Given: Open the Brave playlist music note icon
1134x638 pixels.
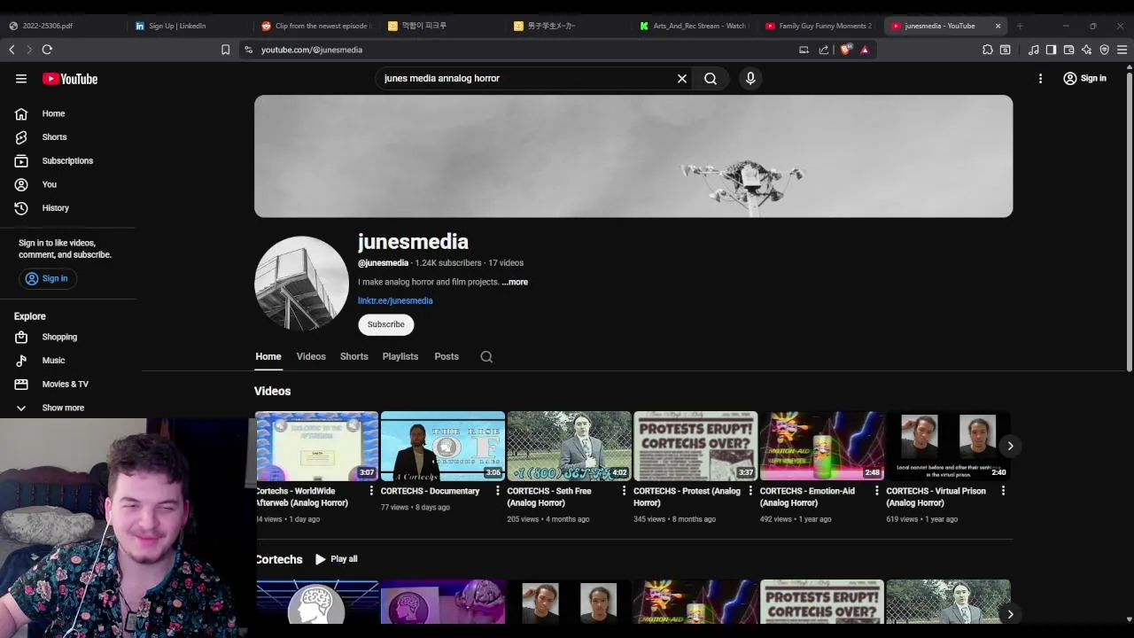Looking at the screenshot, I should (1033, 50).
